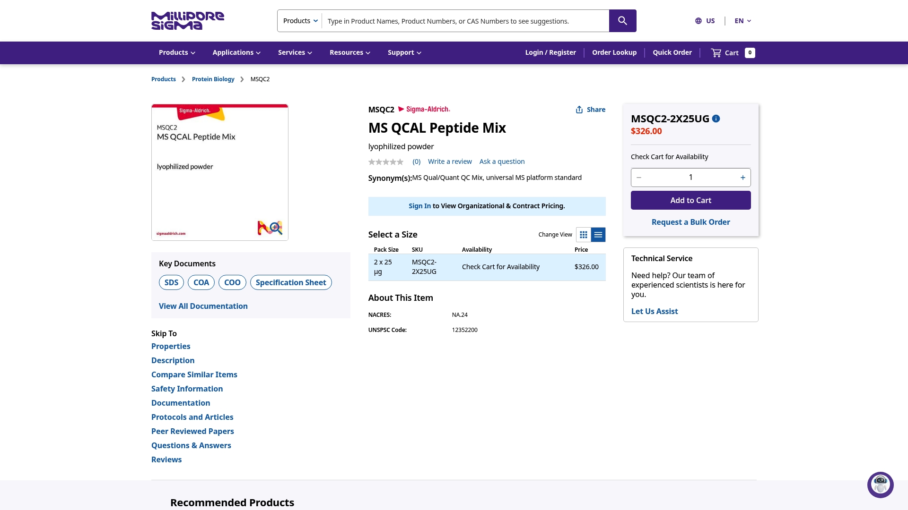
Task: Click the NA.24 NACRES value
Action: pos(460,315)
